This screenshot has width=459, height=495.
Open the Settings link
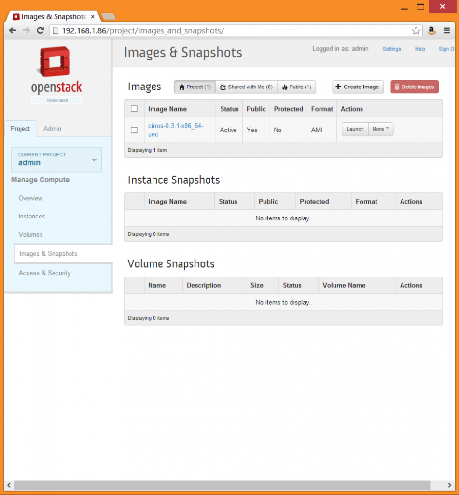(x=391, y=49)
